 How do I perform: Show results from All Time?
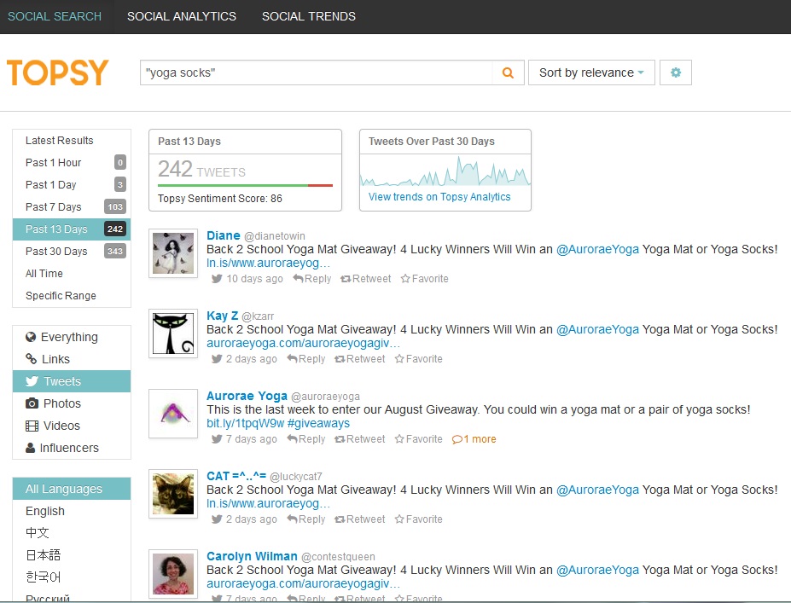click(x=72, y=274)
